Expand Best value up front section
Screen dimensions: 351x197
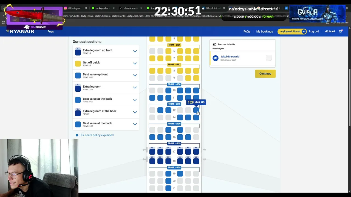tap(135, 76)
